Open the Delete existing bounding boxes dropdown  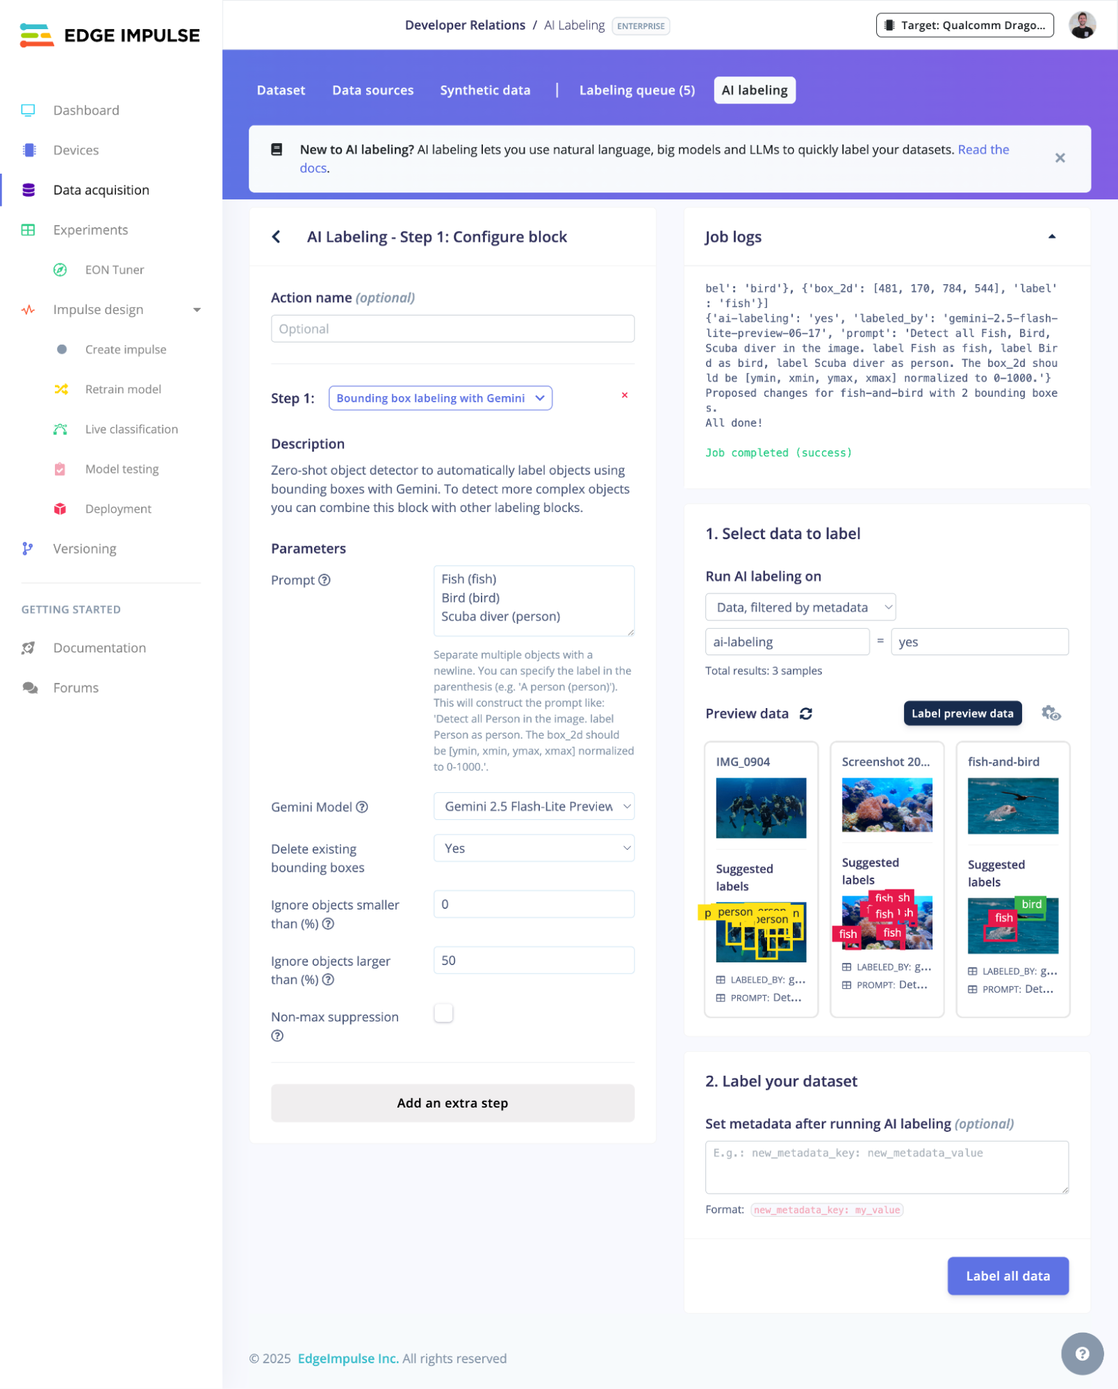pos(534,848)
